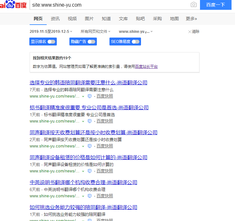Click snippet text 2天前 - 同声翻译按天收费划算
Viewport: 235px width, 221px height.
[76, 140]
